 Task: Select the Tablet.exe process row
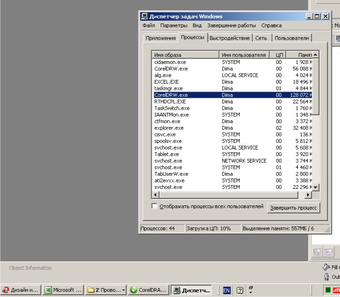[x=232, y=154]
